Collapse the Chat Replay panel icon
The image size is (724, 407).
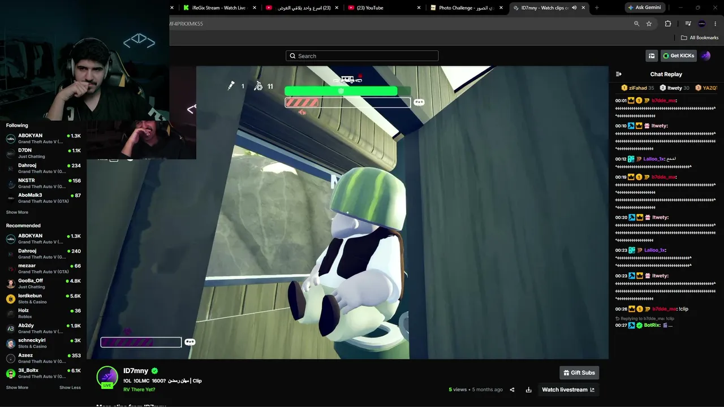pos(618,74)
